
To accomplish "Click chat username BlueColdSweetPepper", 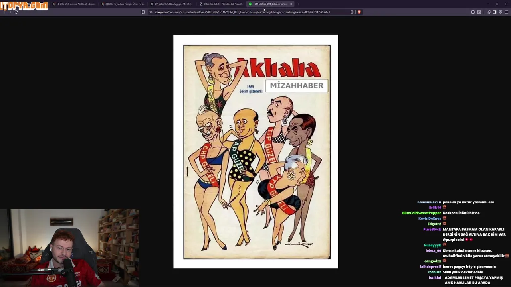I will [x=421, y=213].
